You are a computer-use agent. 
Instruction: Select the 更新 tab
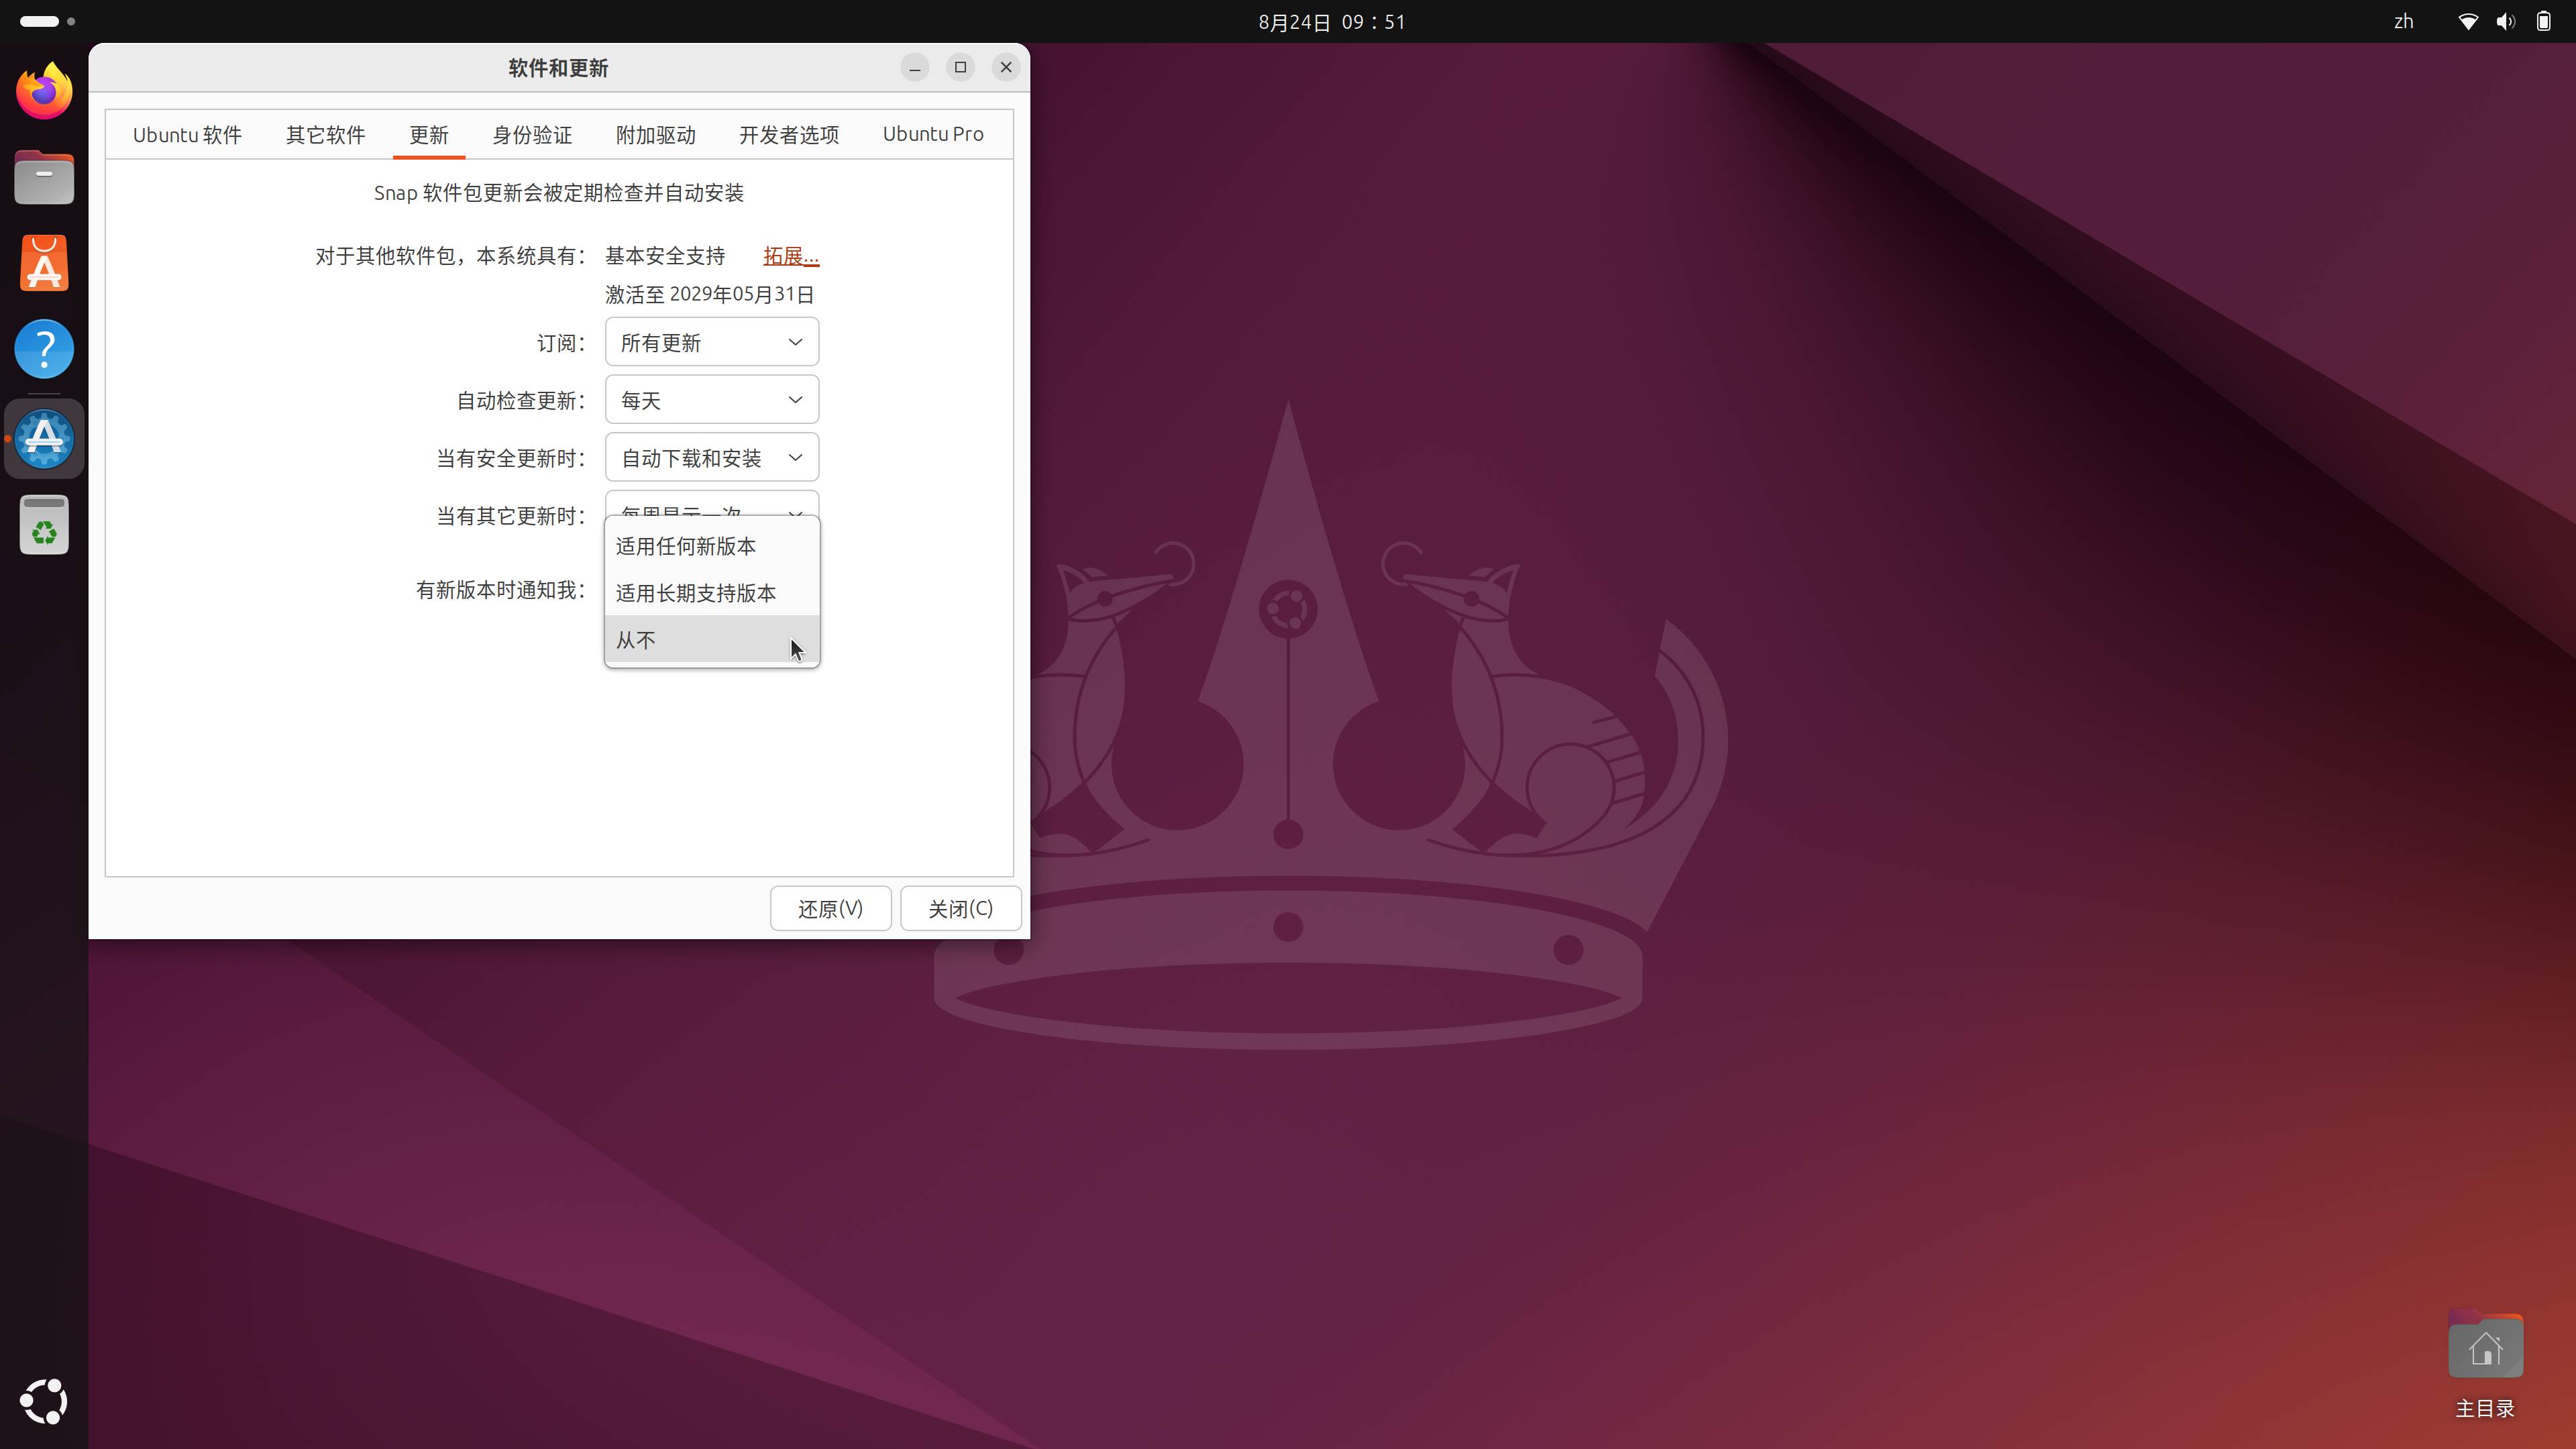428,134
